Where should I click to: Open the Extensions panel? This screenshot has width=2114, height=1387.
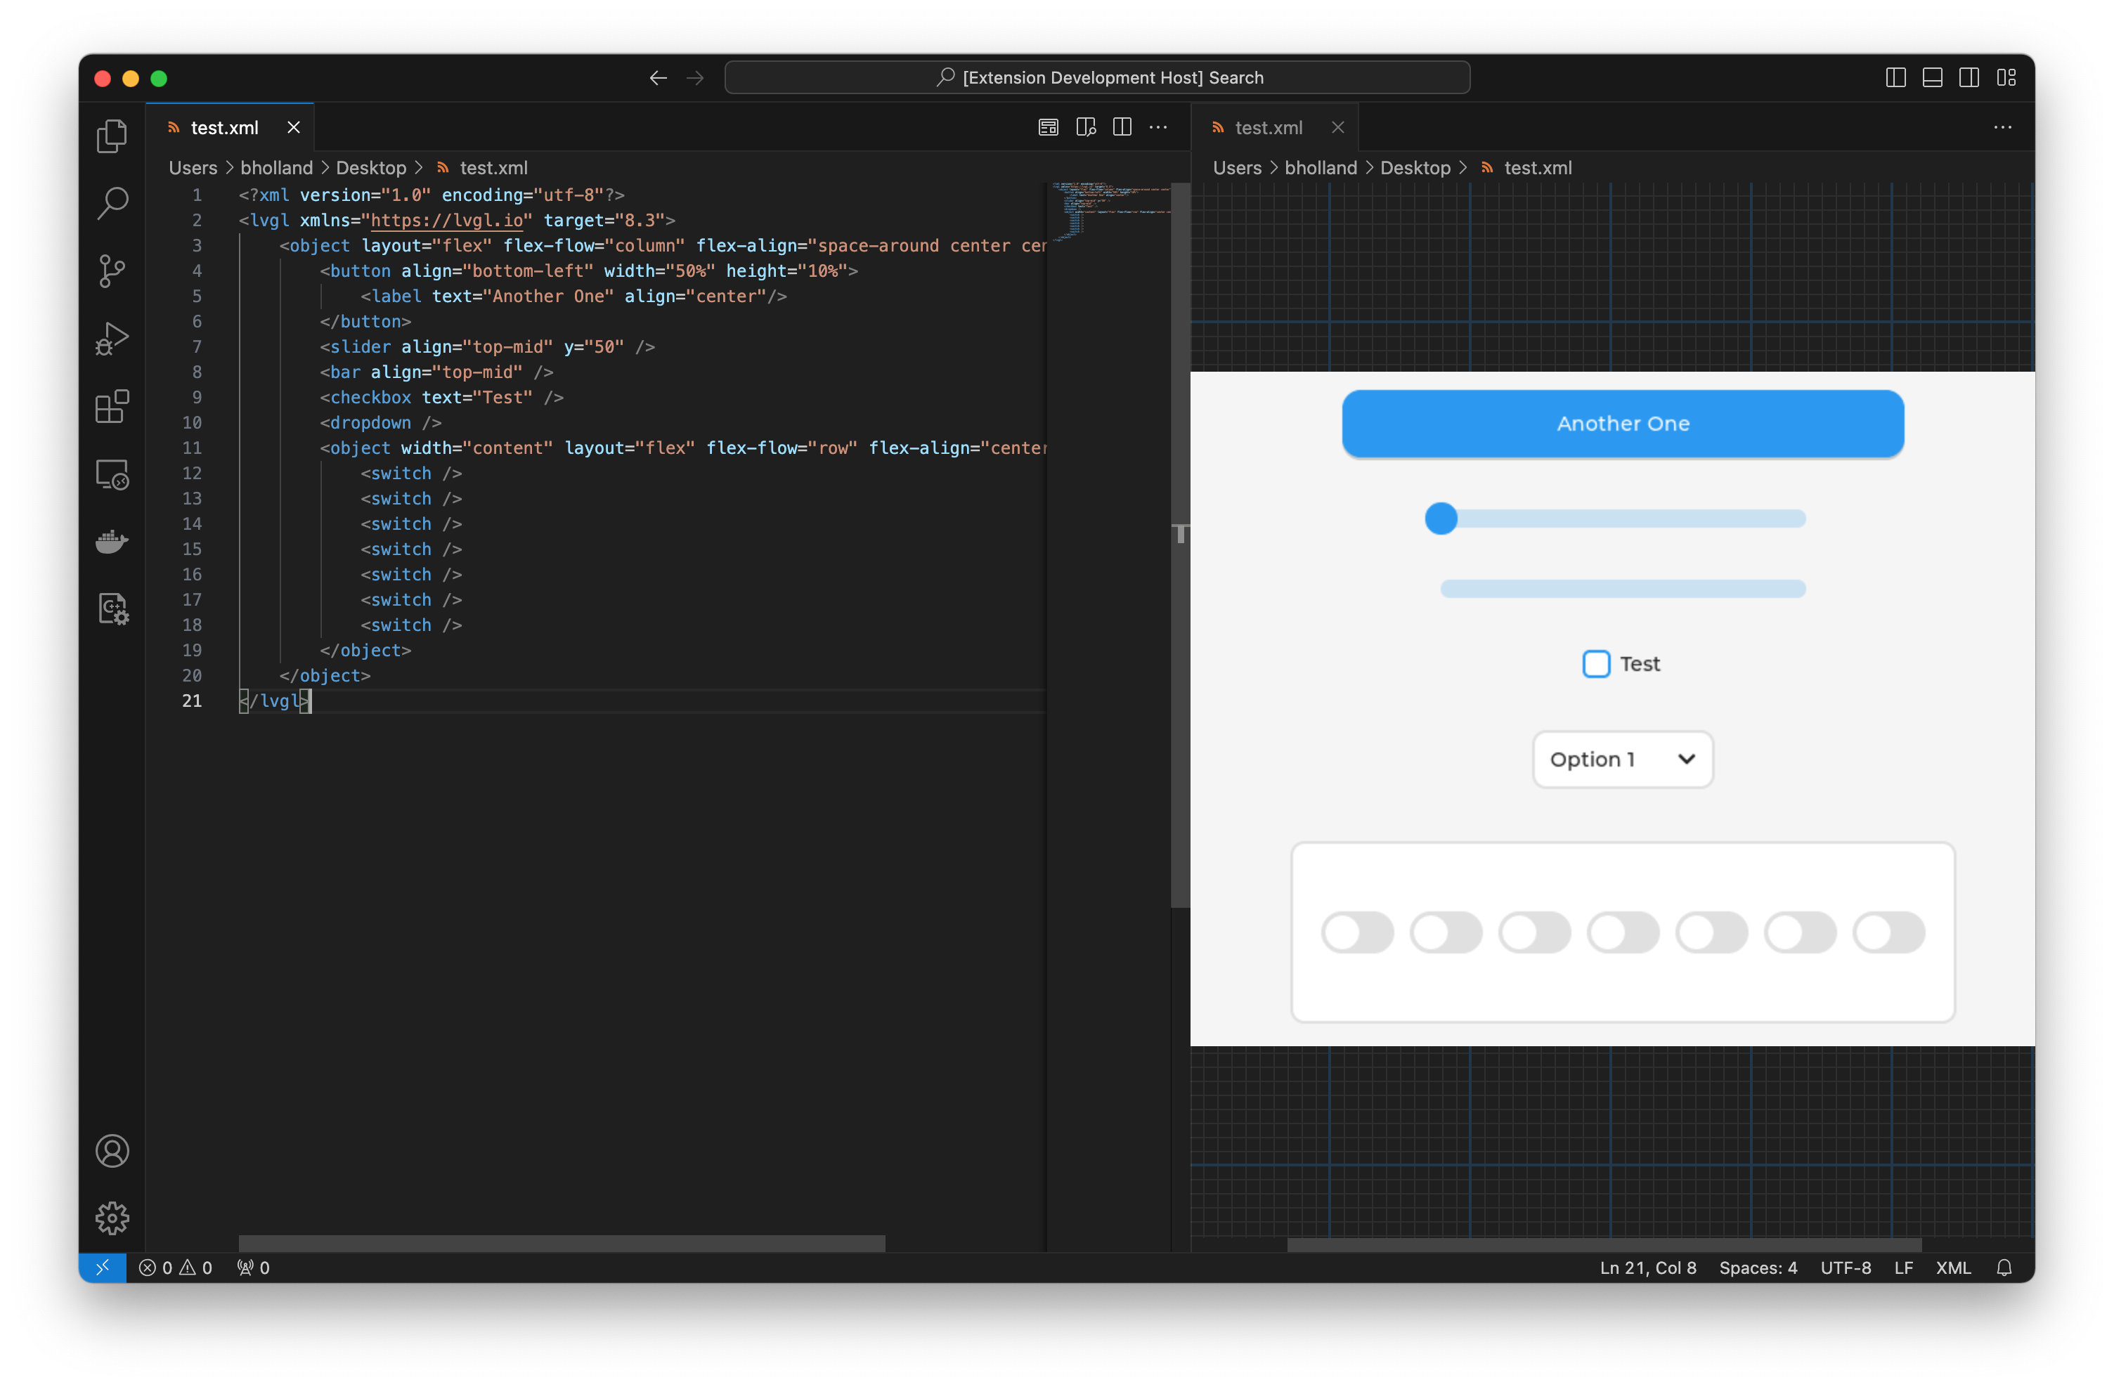(112, 407)
